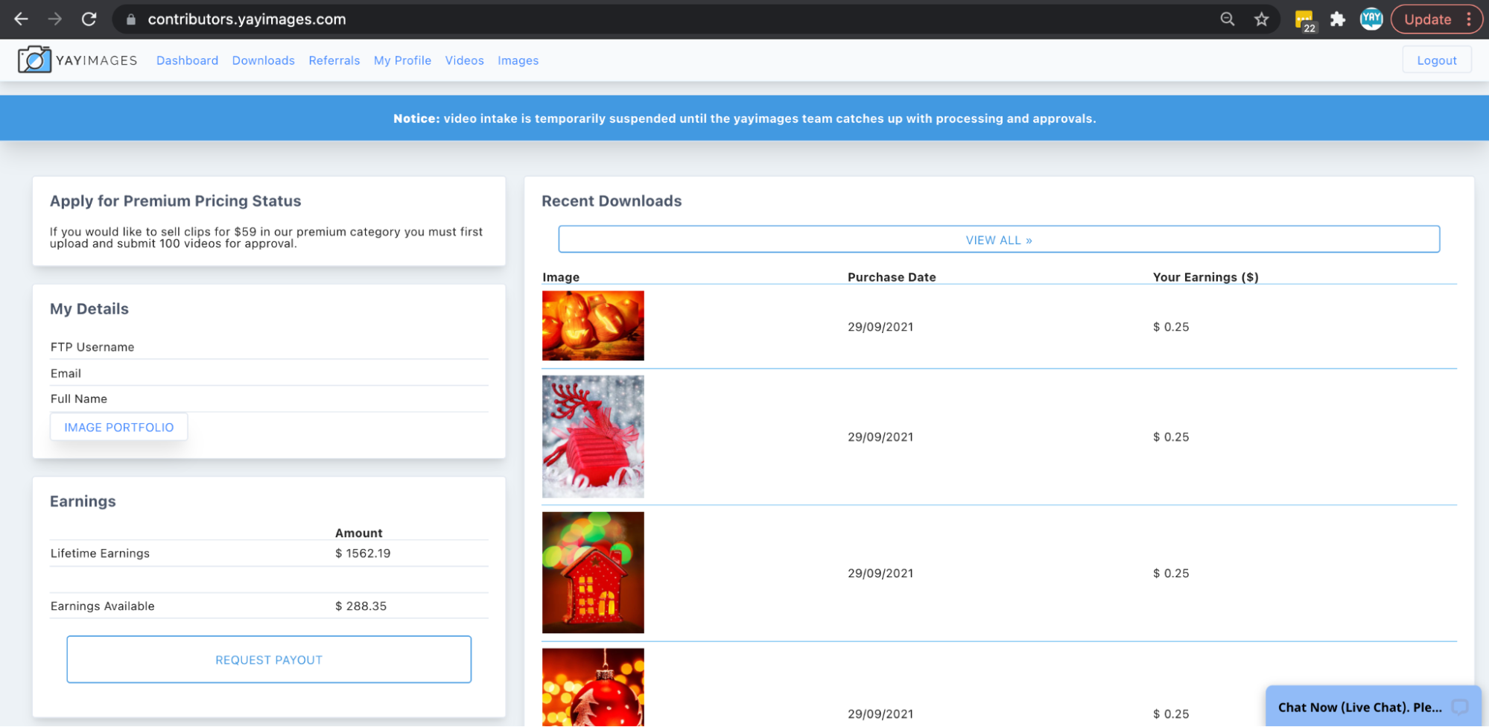Screen dimensions: 1489x727
Task: Log out of the contributor account
Action: pos(1436,60)
